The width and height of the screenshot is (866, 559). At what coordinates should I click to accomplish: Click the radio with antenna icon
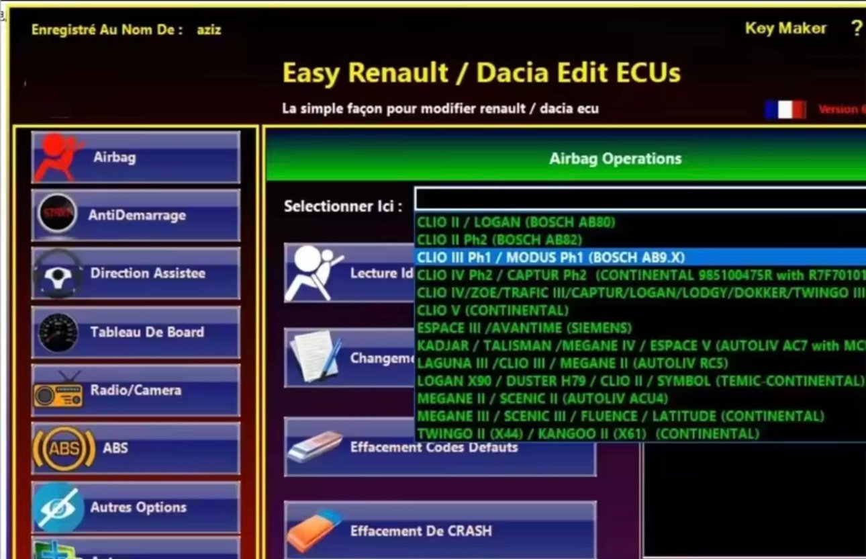(x=58, y=391)
